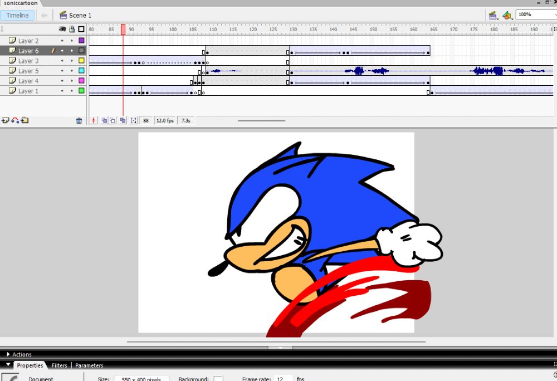557x381 pixels.
Task: Open the zoom 100% combo box
Action: [536, 14]
